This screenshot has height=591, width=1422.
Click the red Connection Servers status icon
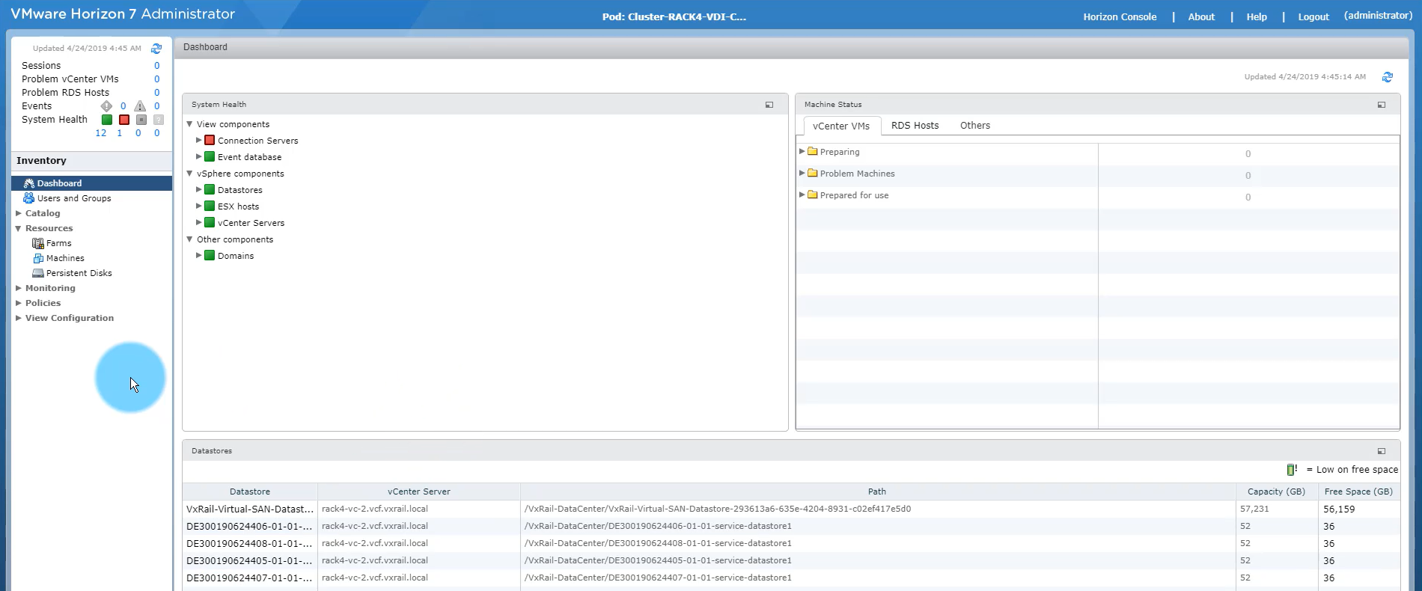click(x=210, y=141)
